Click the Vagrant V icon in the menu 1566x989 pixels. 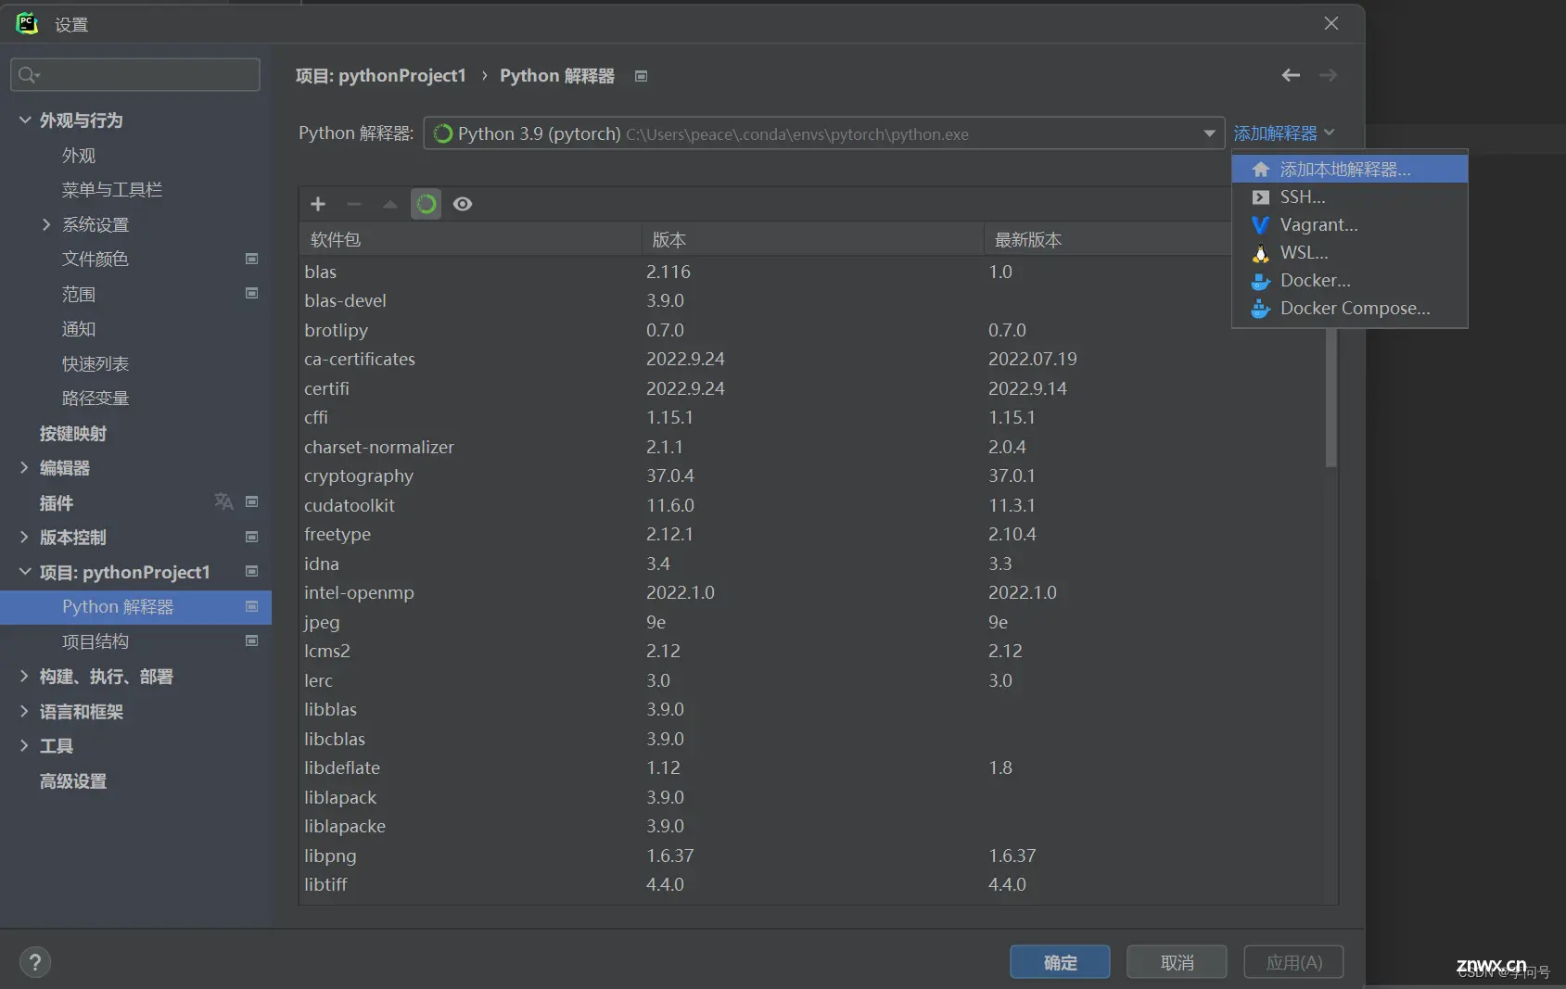1260,224
